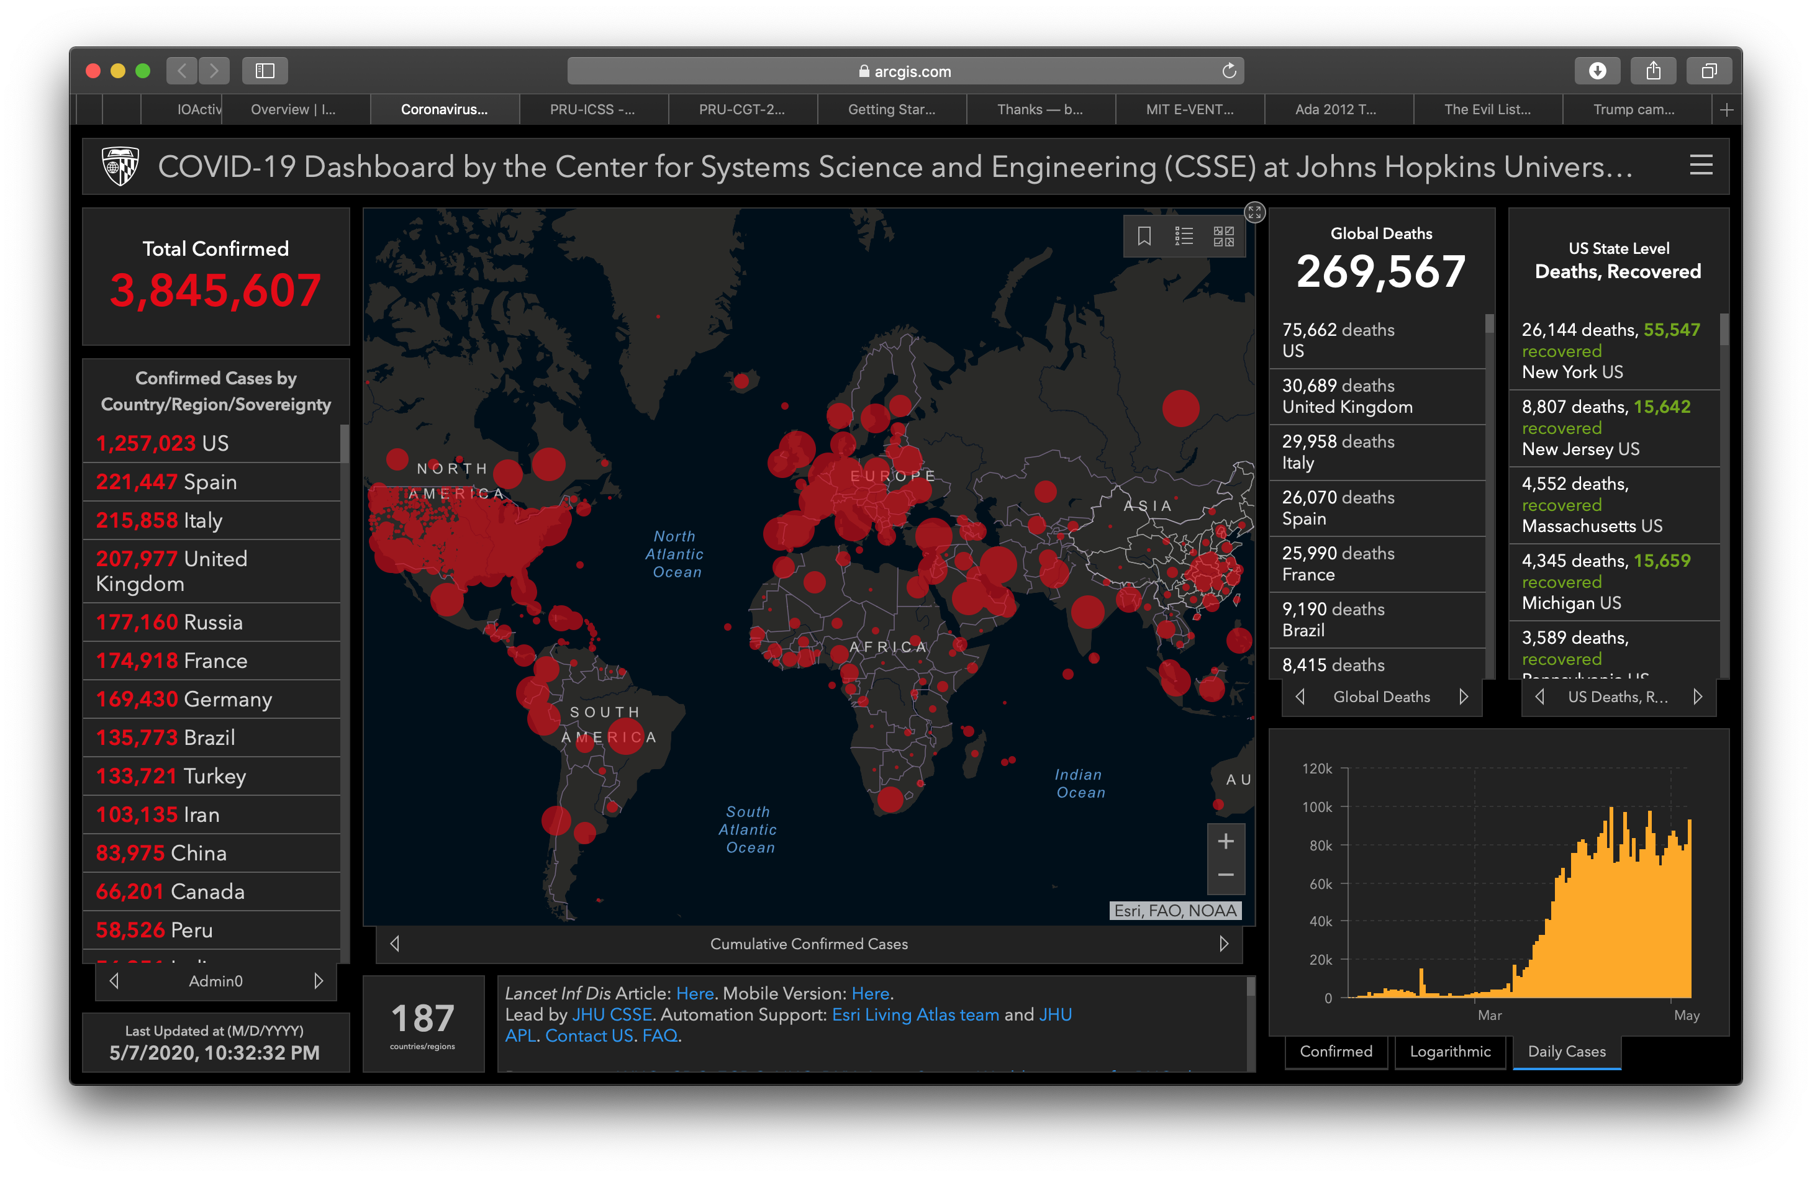The height and width of the screenshot is (1177, 1812).
Task: Add a new Safari tab
Action: coord(1727,110)
